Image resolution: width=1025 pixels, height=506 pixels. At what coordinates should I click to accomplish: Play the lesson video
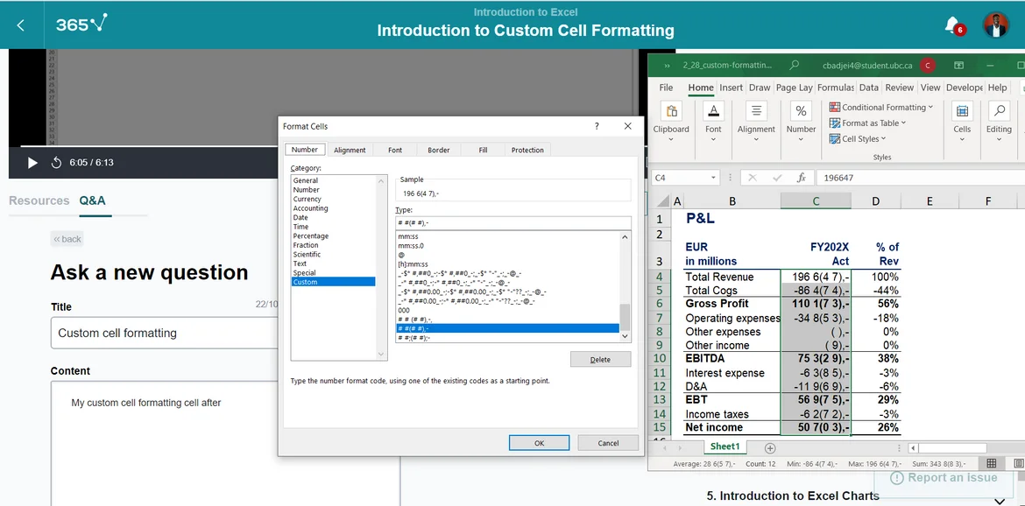tap(32, 163)
